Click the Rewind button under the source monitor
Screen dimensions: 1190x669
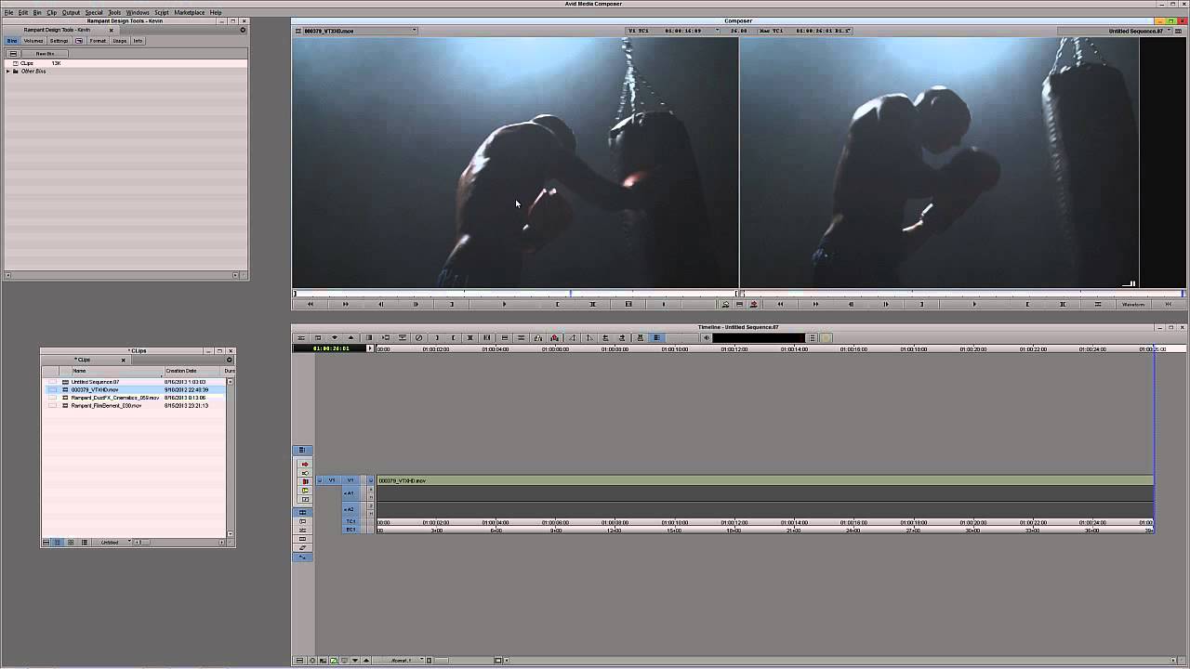tap(310, 304)
